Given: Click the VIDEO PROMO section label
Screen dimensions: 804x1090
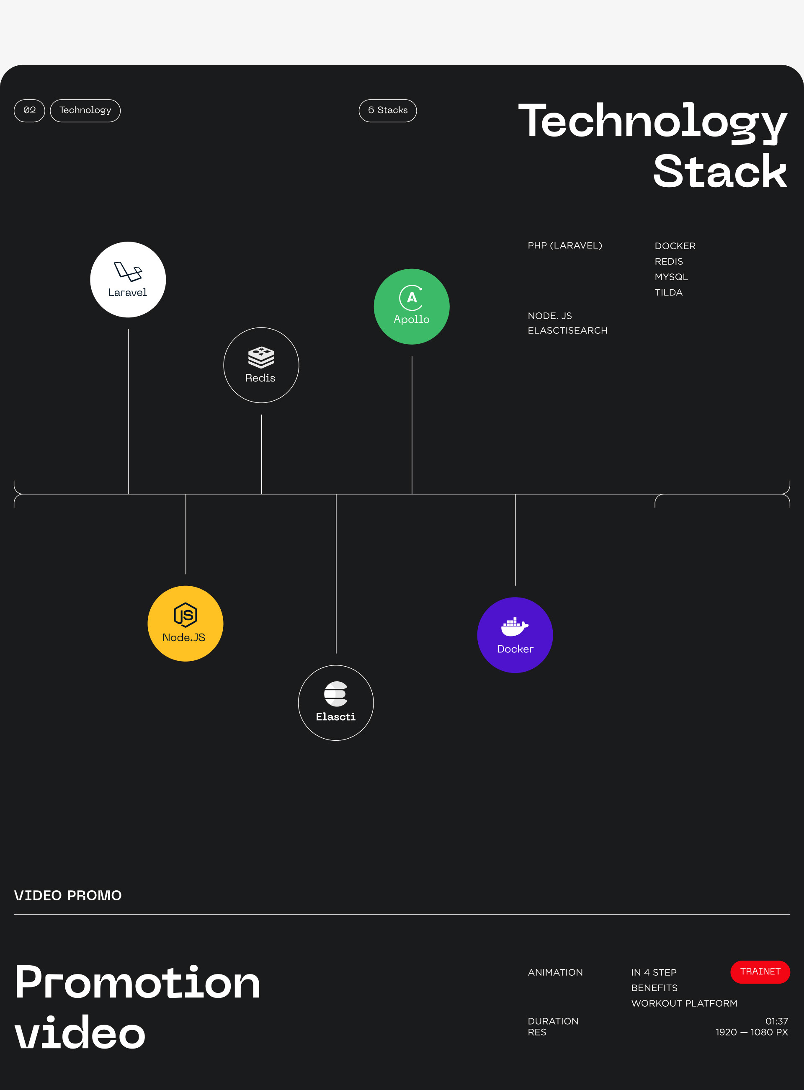Looking at the screenshot, I should 68,895.
